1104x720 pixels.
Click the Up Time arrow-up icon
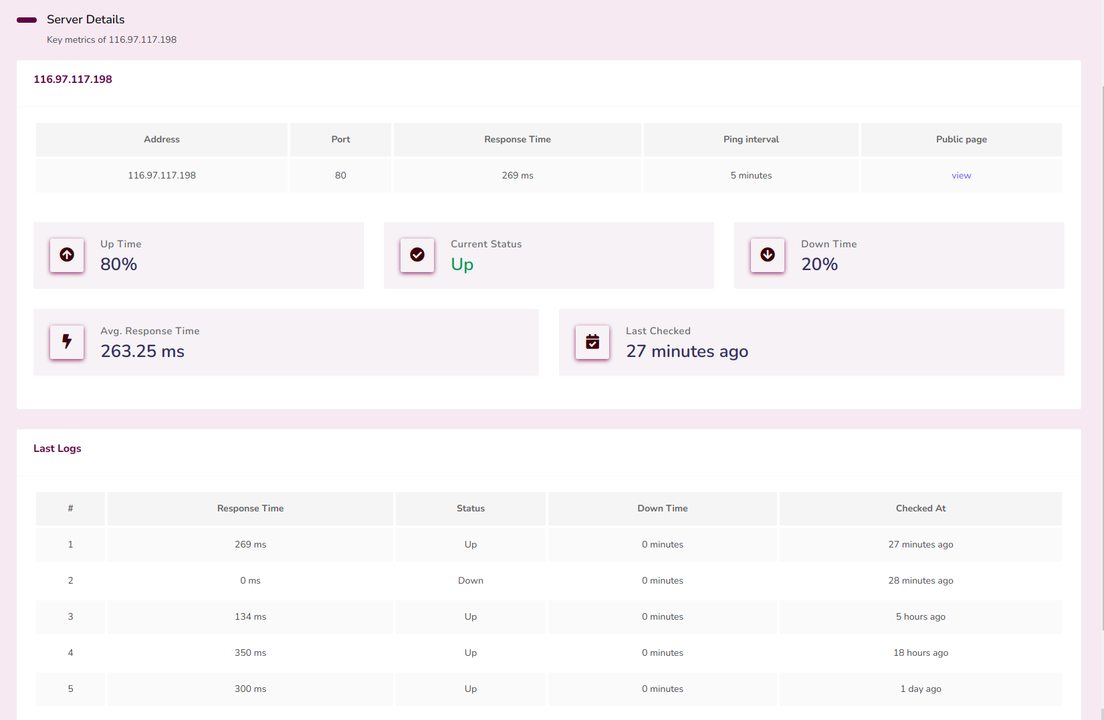pyautogui.click(x=67, y=255)
